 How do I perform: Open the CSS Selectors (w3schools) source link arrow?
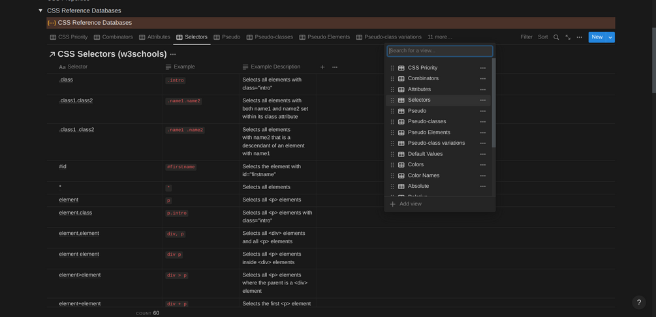[x=52, y=54]
